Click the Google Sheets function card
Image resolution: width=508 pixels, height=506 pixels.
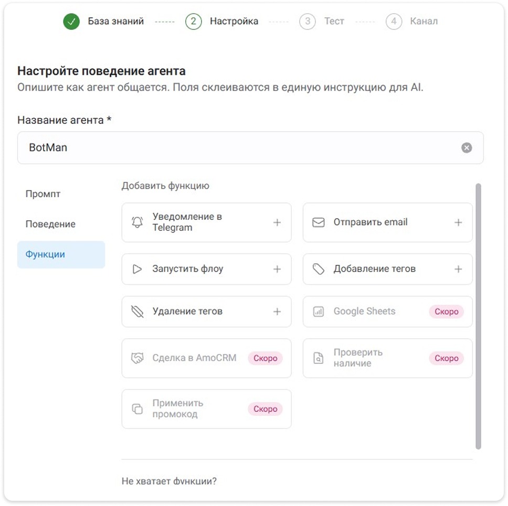pos(387,311)
